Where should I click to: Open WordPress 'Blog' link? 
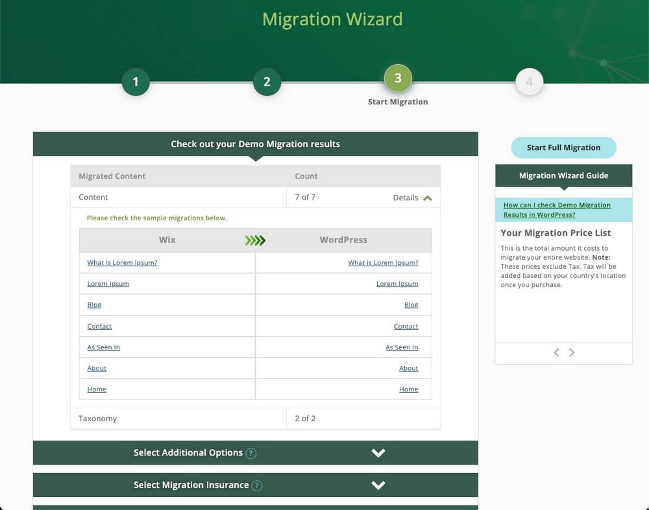(x=411, y=305)
